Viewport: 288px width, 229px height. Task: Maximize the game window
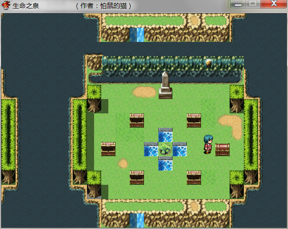pos(253,4)
